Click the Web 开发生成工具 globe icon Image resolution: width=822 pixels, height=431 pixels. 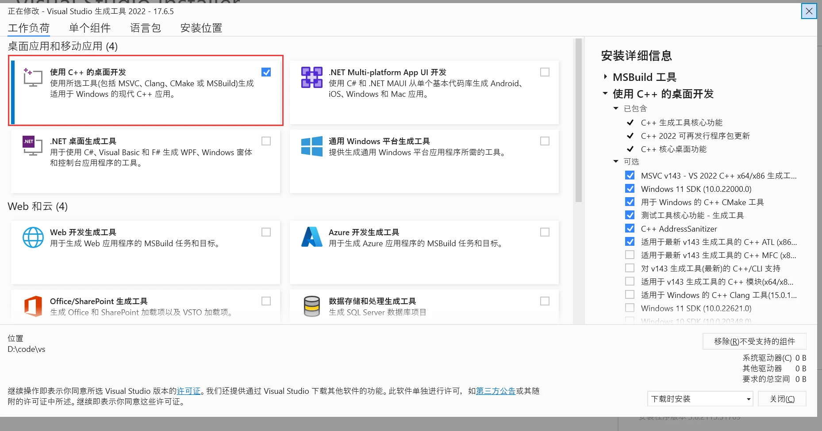[33, 237]
